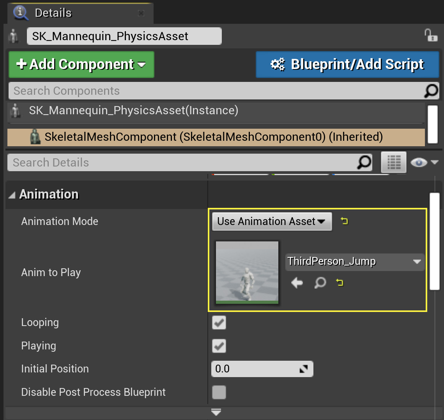
Task: Click the SkeletalMeshComponent mesh icon
Action: (x=35, y=137)
